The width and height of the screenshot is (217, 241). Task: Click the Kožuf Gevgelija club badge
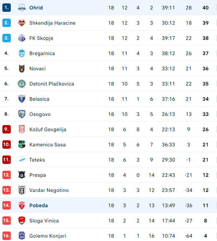coord(22,129)
